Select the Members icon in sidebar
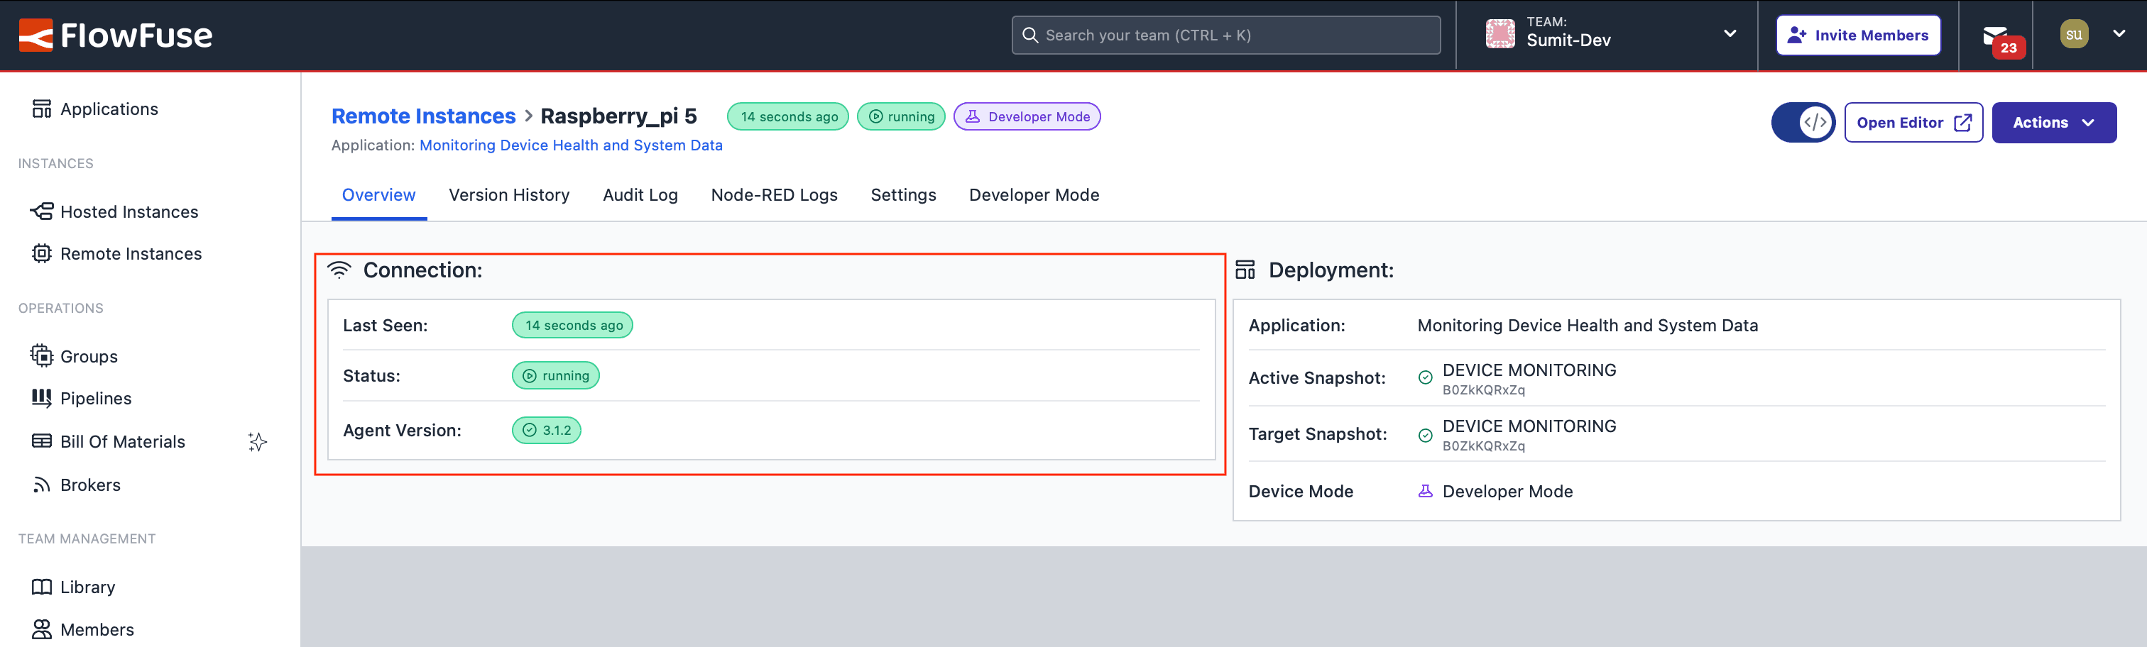Image resolution: width=2147 pixels, height=647 pixels. (41, 629)
